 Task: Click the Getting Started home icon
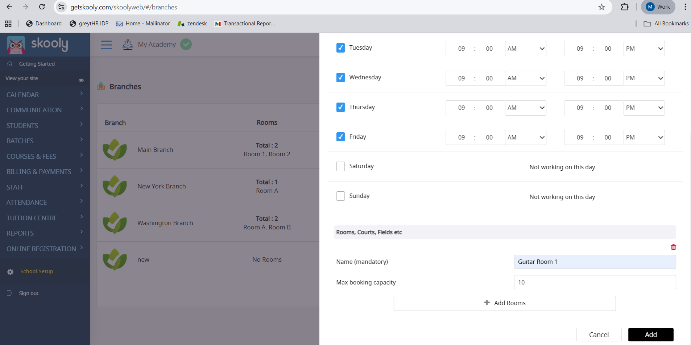coord(10,64)
